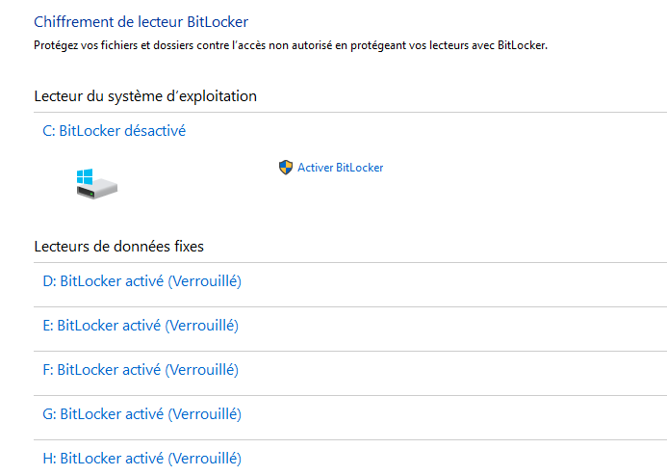
Task: Show options for locked drive F:
Action: 141,370
